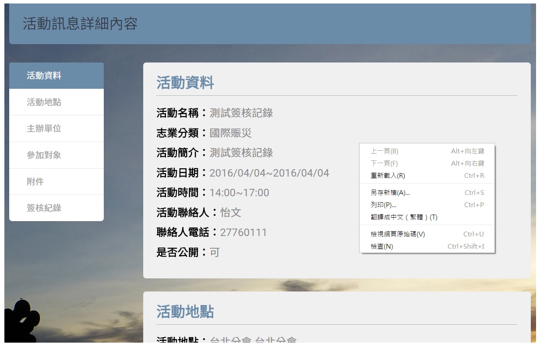Select 附件 in the side menu
Viewport: 540px width, 347px height.
[x=56, y=182]
